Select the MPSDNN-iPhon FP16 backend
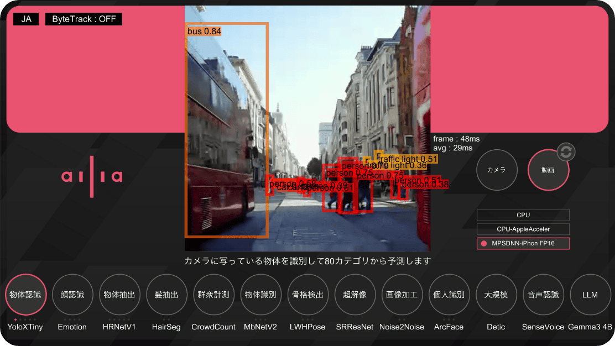615x346 pixels. [523, 243]
